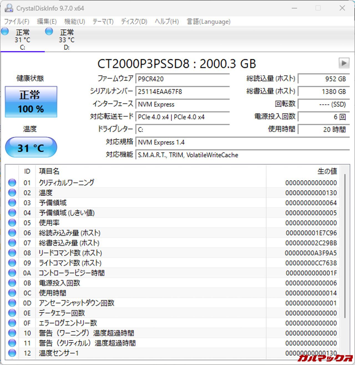Click the power-on count value 6 回
The width and height of the screenshot is (355, 365).
[324, 117]
